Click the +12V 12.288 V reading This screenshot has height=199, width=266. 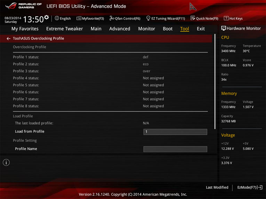[227, 149]
